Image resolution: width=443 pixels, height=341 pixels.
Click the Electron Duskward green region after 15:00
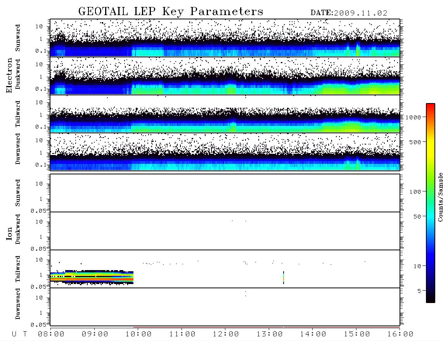tap(380, 89)
